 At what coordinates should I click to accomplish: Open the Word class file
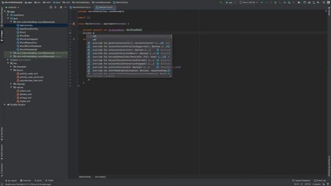[22, 32]
